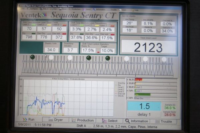Click the reading 18° in last sheets panel
Screen dimensions: 200x133
tap(130, 30)
